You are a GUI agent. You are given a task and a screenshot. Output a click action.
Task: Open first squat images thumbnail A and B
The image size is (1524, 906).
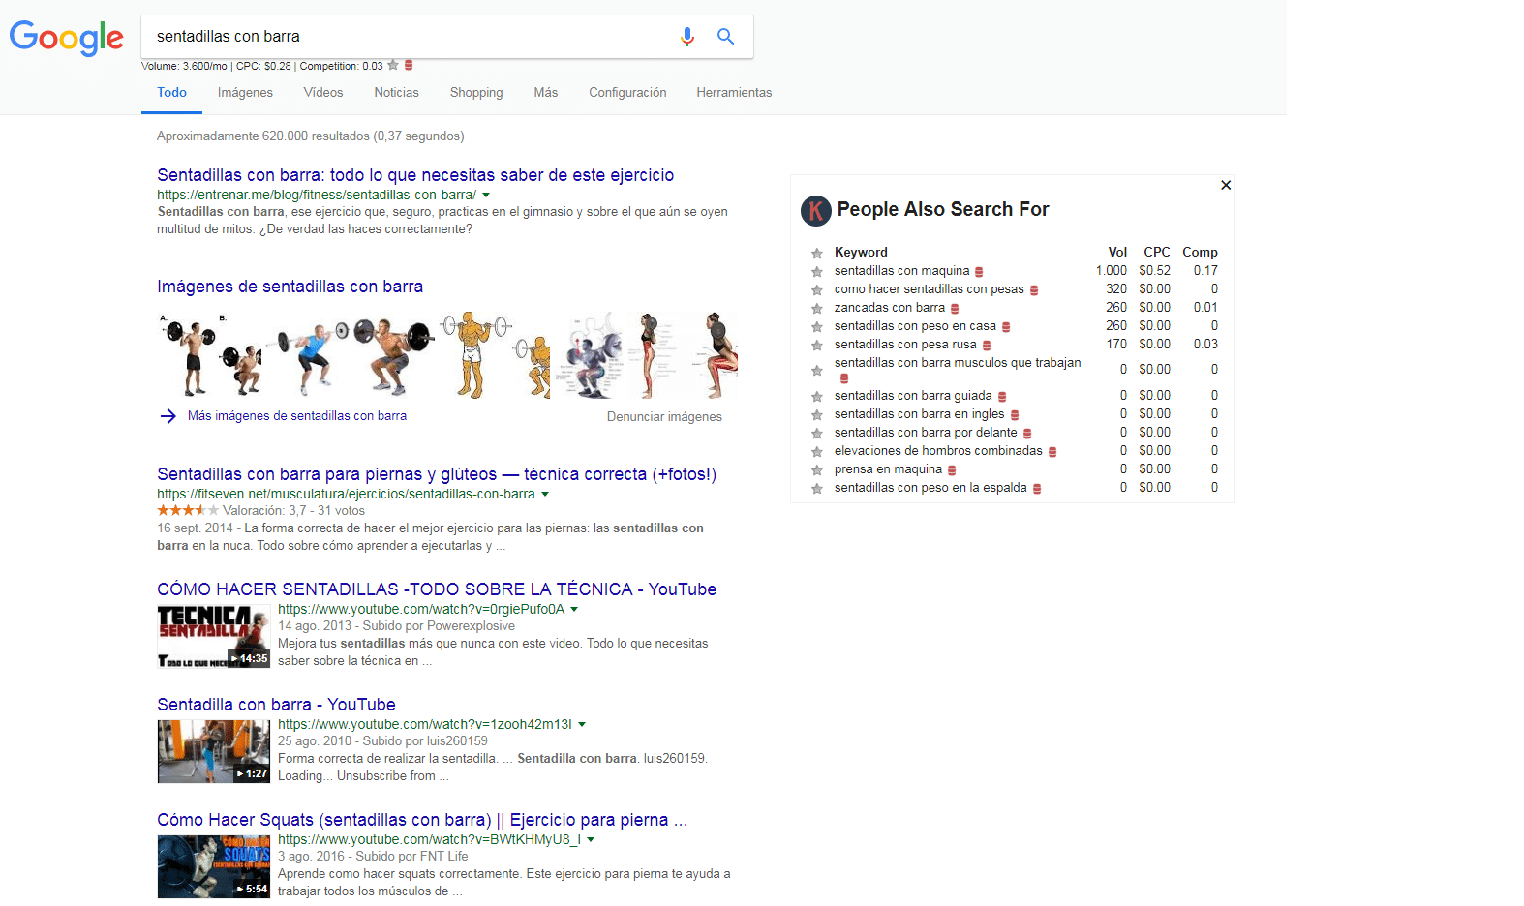(x=211, y=355)
